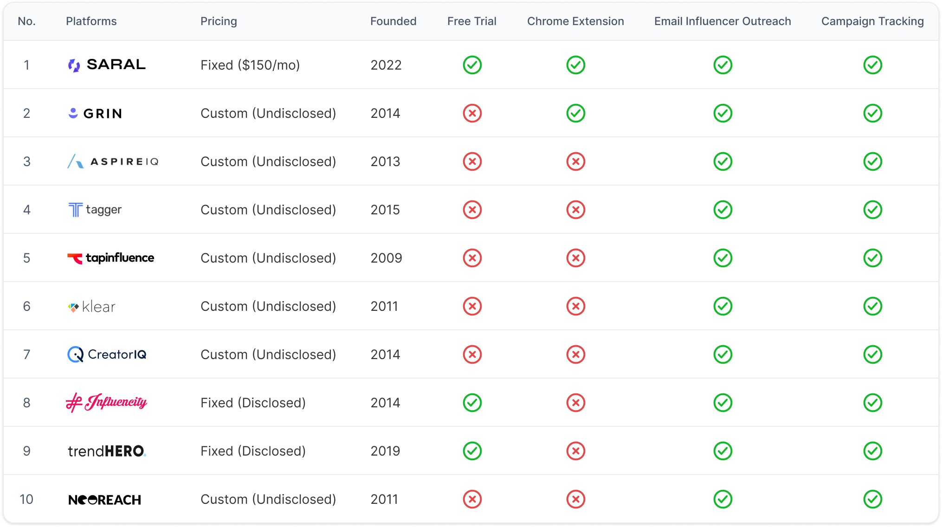Click the Campaign Tracking column header
Viewport: 942px width, 527px height.
[872, 21]
